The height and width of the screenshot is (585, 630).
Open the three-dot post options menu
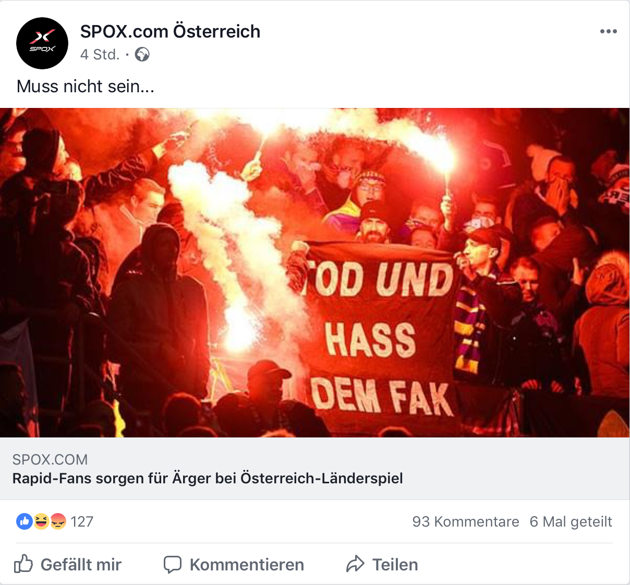(x=608, y=31)
